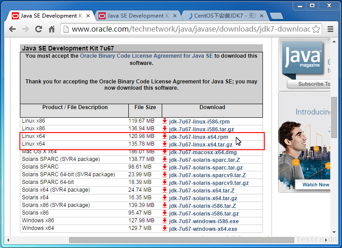Download jdk-7u67-linux-x64.tar.gz link
342x248 pixels.
[201, 145]
